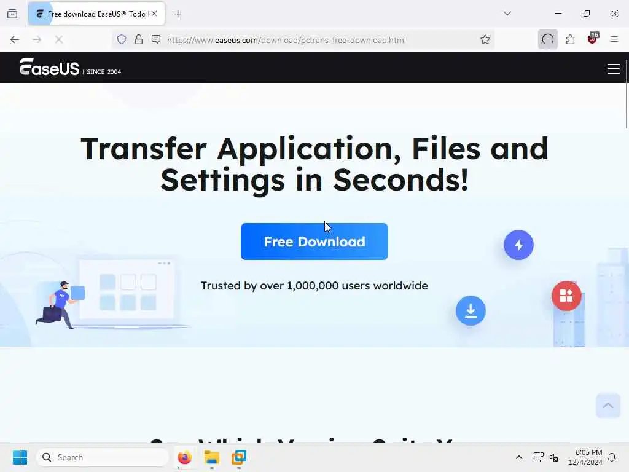
Task: Open the Firefox application menu
Action: (x=614, y=39)
